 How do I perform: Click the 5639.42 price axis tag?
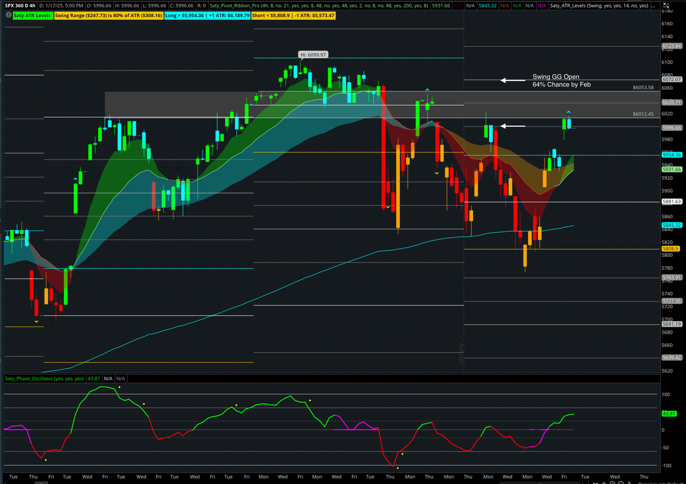[672, 358]
